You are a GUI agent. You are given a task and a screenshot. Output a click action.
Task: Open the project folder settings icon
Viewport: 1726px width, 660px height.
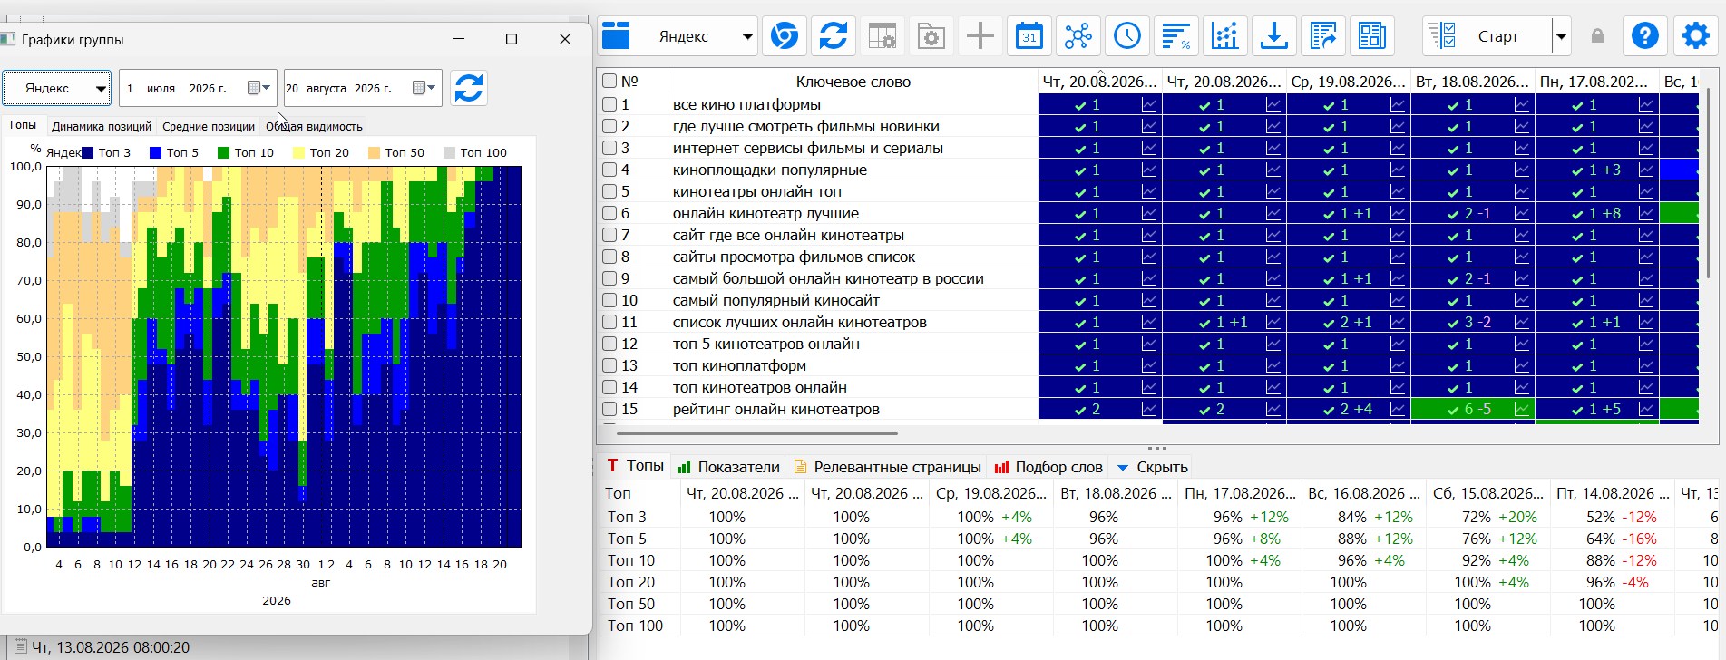(x=931, y=37)
